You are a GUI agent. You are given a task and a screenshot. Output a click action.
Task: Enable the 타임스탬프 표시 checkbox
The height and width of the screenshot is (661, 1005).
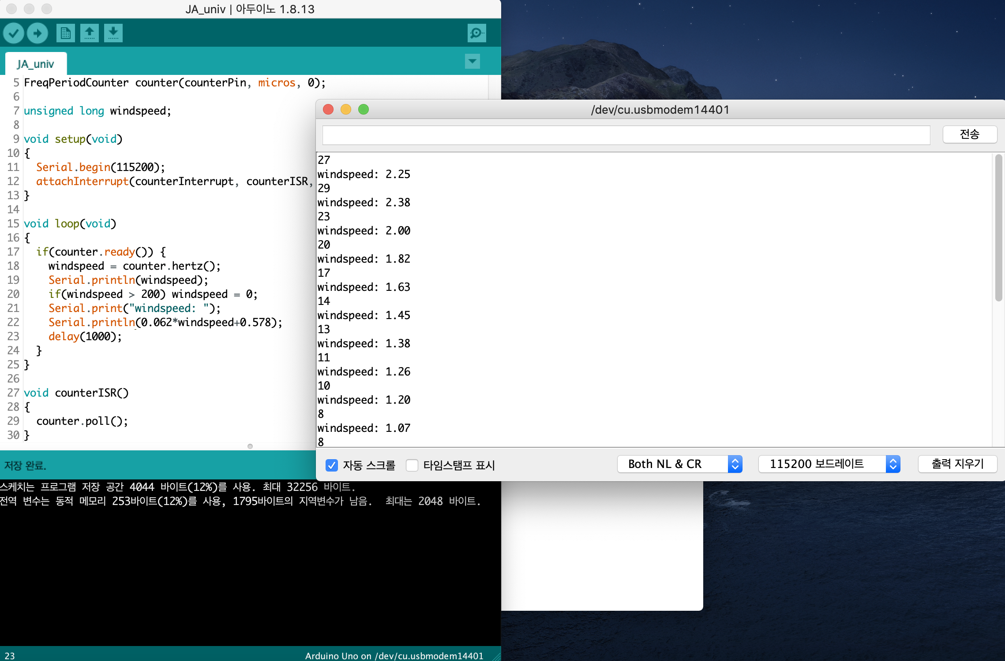coord(412,465)
